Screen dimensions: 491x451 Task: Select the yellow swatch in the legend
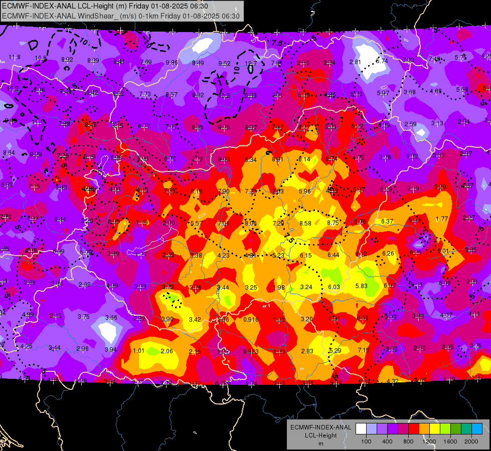click(x=435, y=428)
